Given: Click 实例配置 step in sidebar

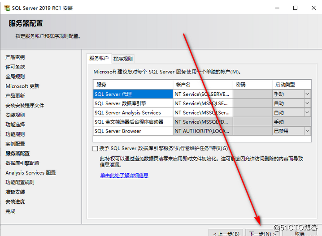Looking at the screenshot, I should coord(15,144).
